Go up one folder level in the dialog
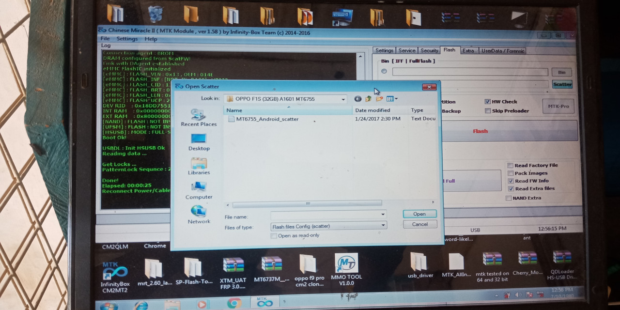Viewport: 620px width, 310px height. click(369, 99)
